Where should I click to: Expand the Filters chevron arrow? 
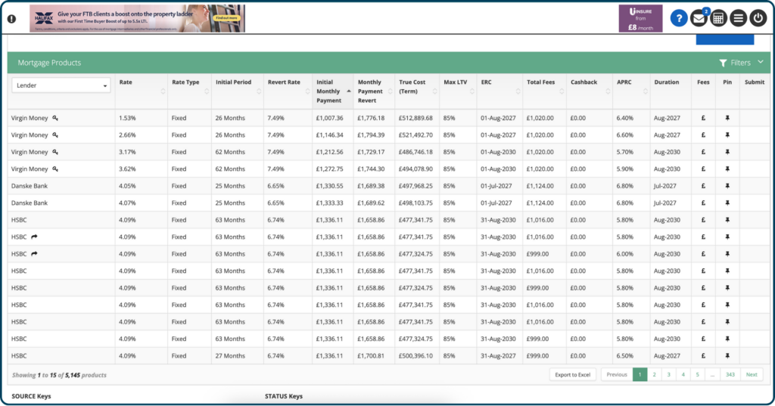pos(761,62)
